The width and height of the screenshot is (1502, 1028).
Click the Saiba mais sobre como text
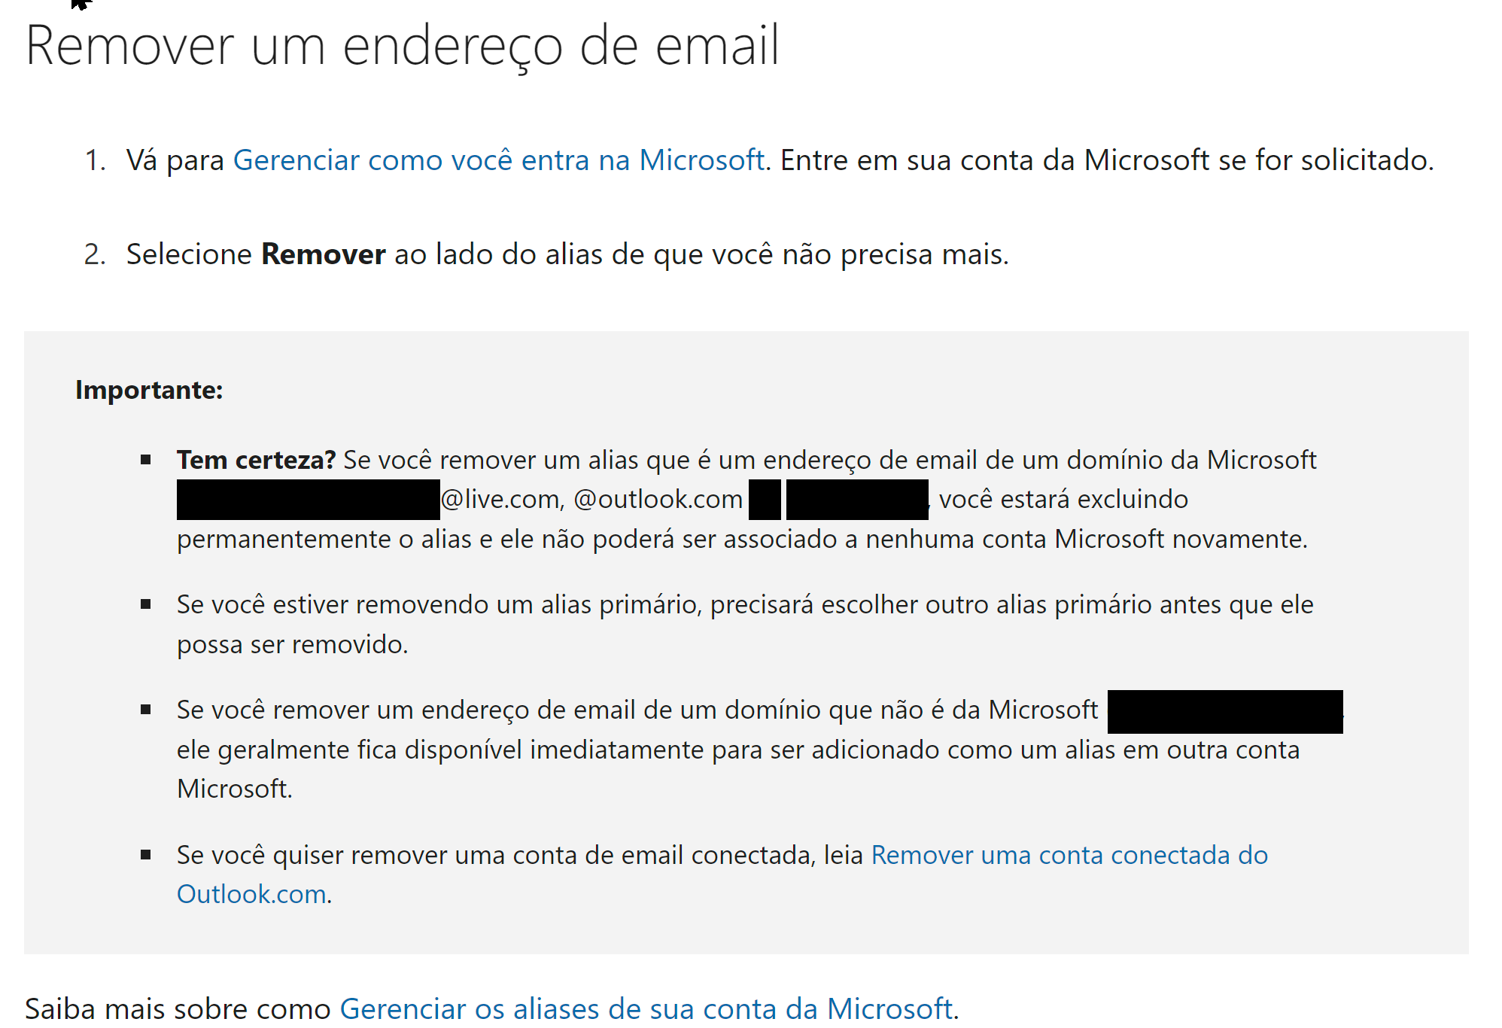178,1008
